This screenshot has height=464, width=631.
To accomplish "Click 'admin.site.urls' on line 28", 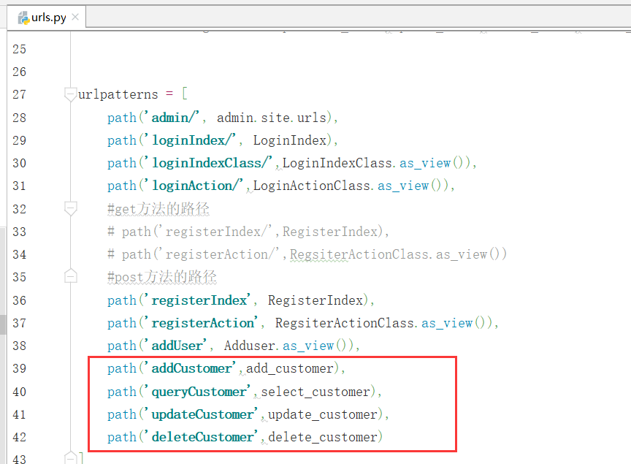I will pos(272,118).
